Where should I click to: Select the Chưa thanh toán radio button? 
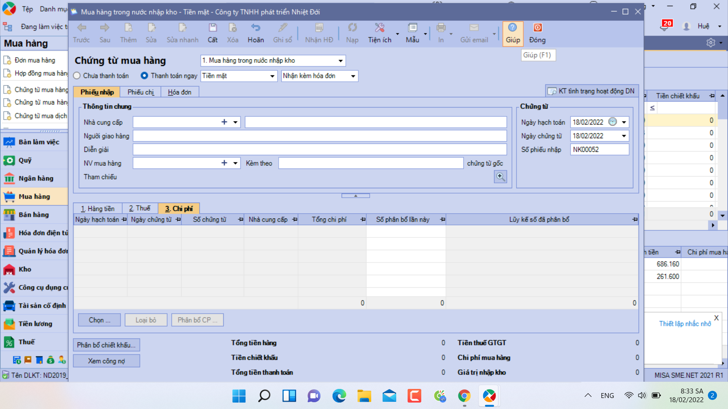77,76
